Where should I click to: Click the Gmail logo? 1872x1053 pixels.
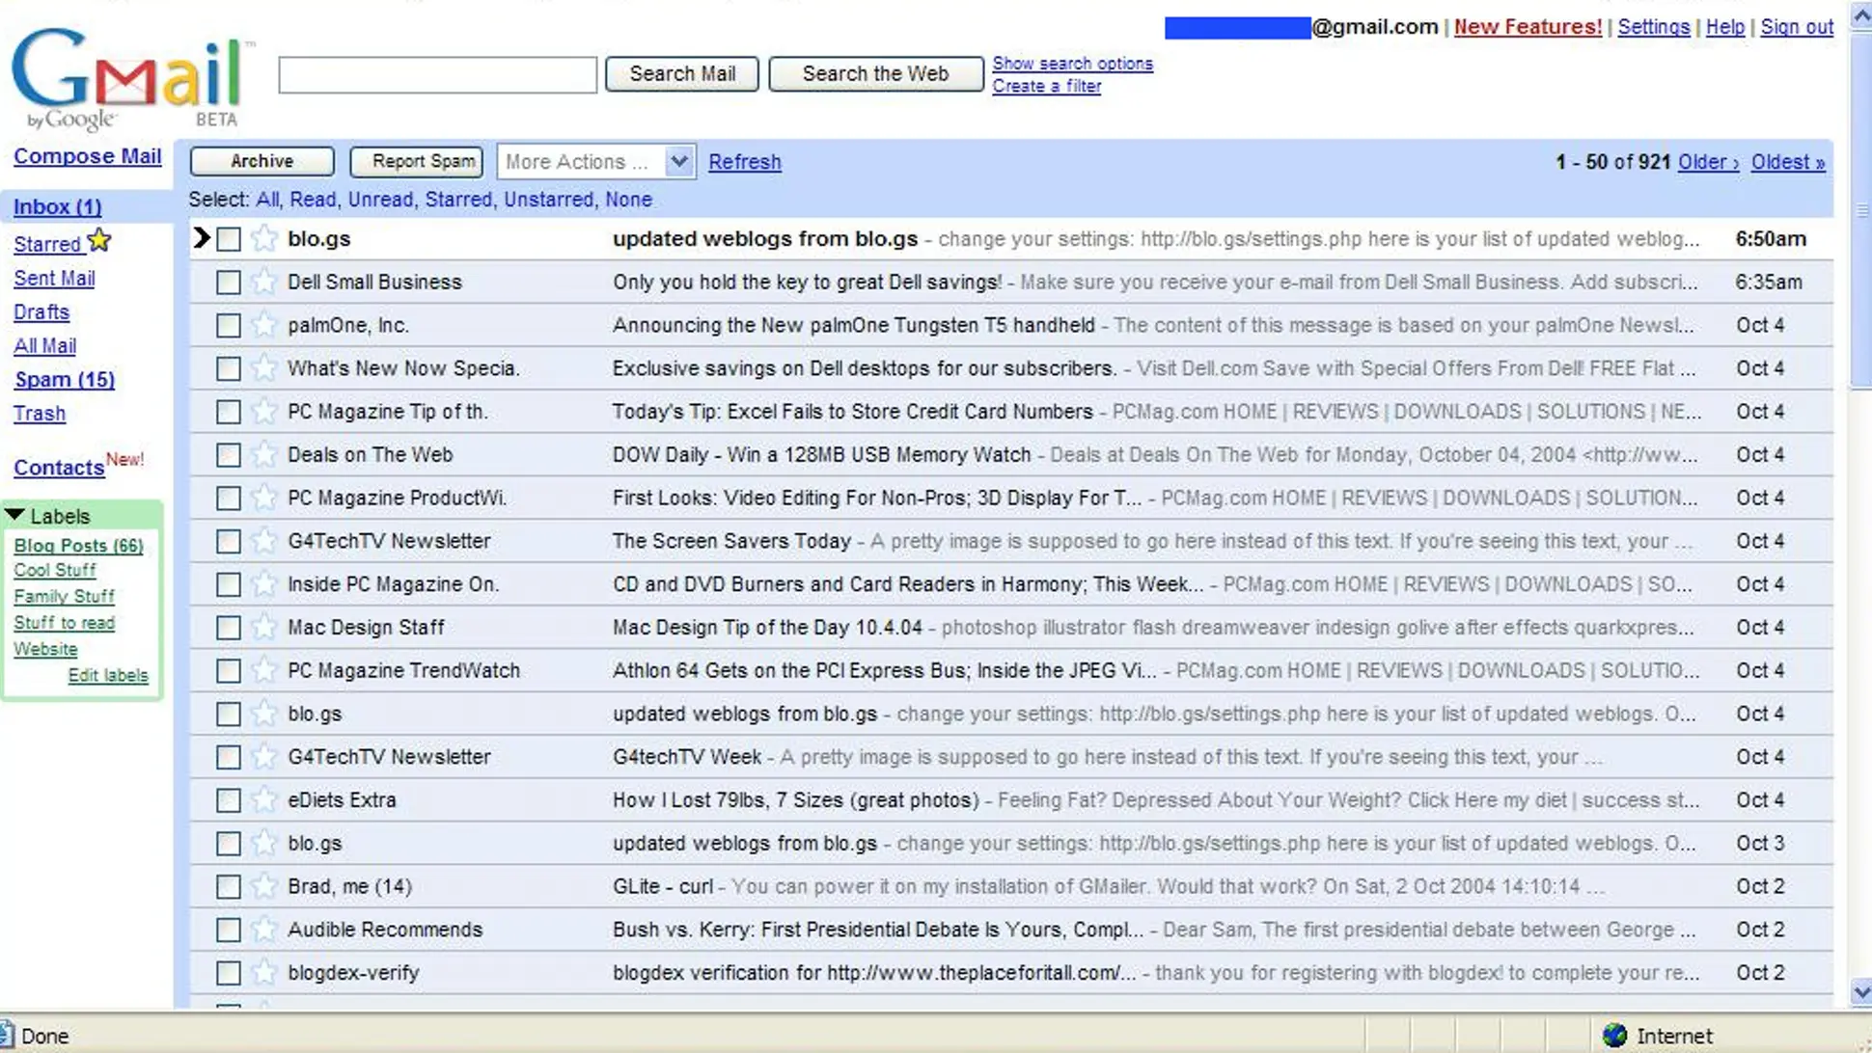click(x=127, y=77)
